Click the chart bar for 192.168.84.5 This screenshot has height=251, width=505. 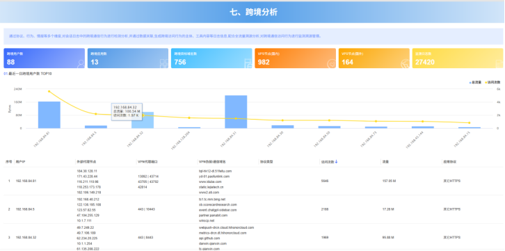(96, 127)
